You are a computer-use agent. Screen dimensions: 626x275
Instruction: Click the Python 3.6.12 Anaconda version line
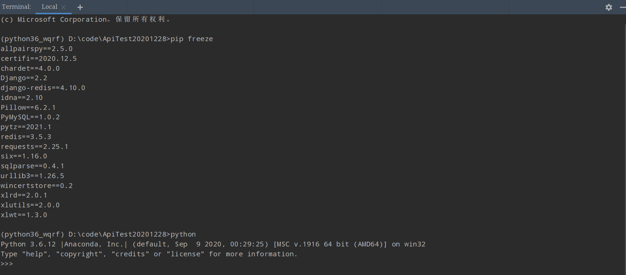click(213, 244)
